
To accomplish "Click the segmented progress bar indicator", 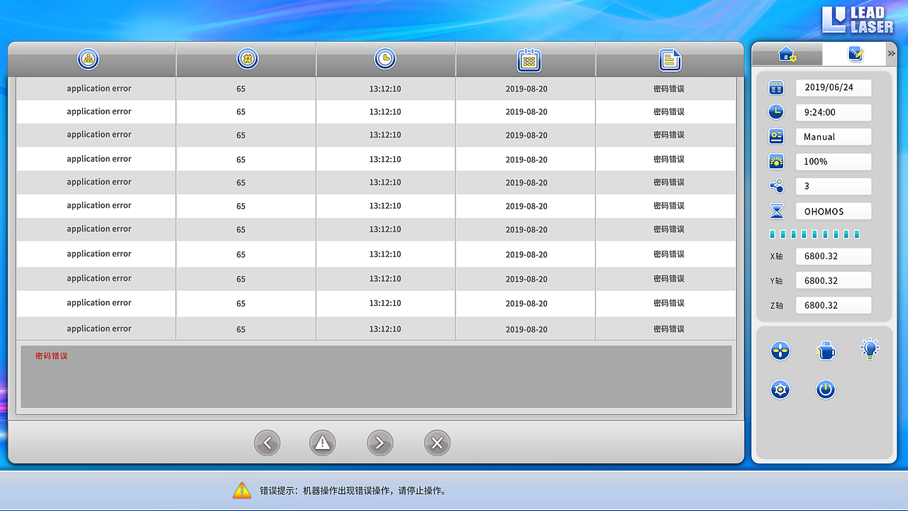I will pos(815,234).
